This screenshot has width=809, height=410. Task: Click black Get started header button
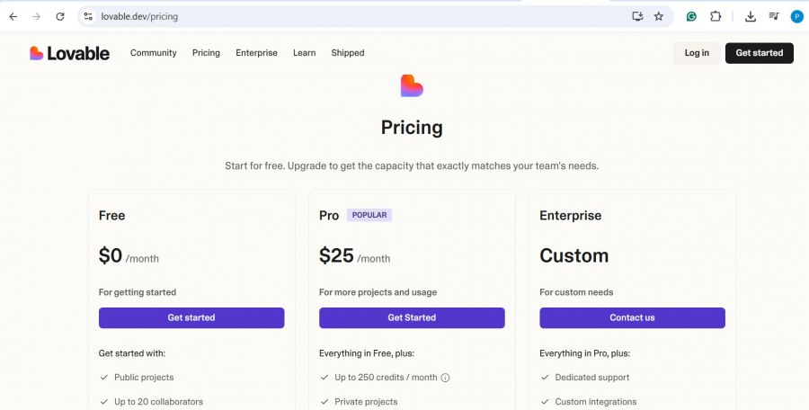point(759,53)
